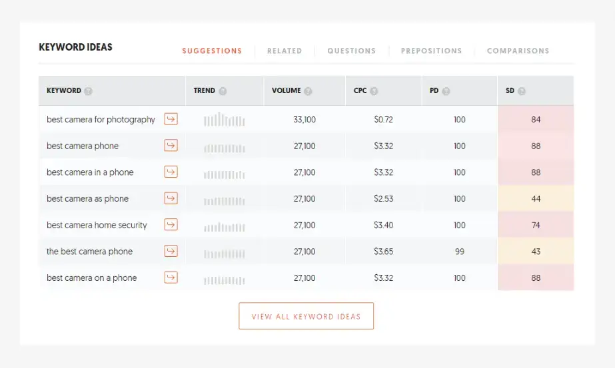The image size is (615, 368).
Task: Click arrow icon for 'best camera in a phone'
Action: 171,172
